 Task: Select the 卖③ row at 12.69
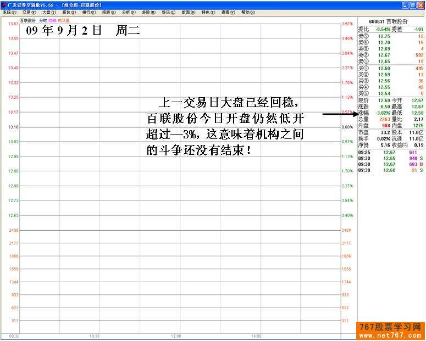pos(391,49)
